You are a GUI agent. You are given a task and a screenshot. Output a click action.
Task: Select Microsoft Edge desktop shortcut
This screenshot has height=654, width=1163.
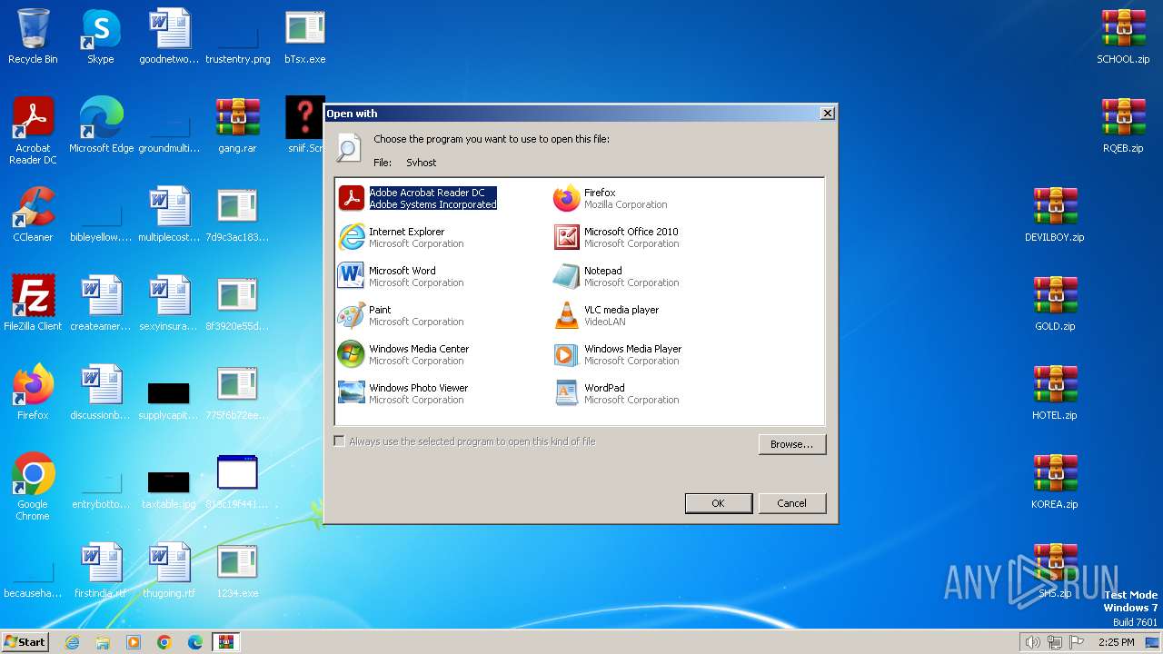click(x=101, y=126)
